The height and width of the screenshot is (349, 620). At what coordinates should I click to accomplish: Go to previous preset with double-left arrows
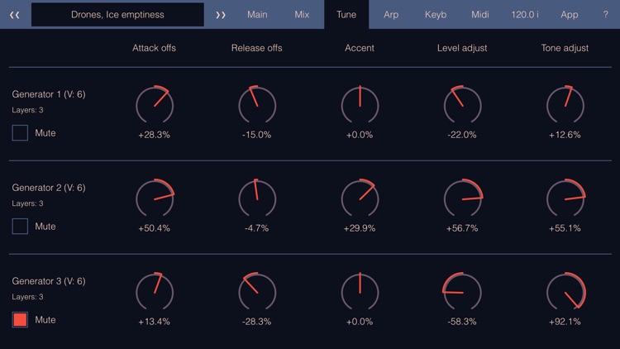tap(15, 15)
